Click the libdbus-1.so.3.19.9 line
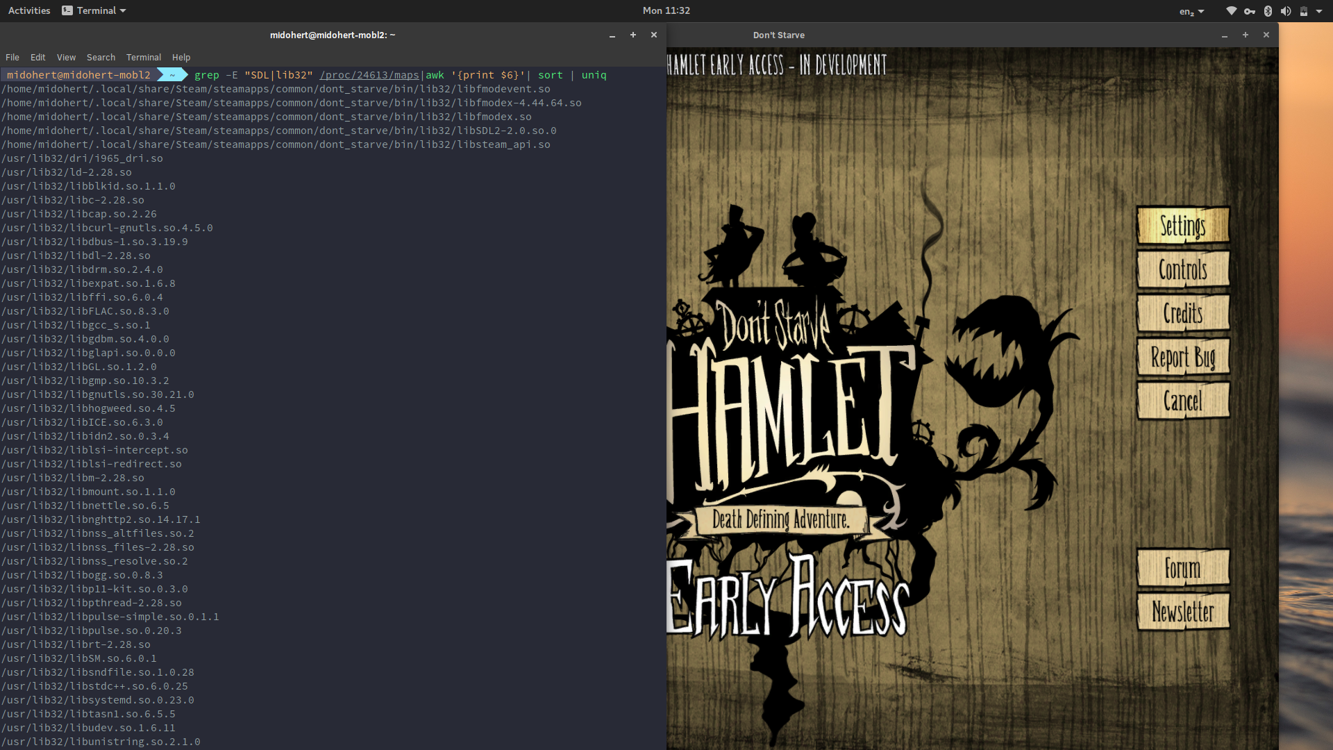Viewport: 1333px width, 750px height. 94,242
